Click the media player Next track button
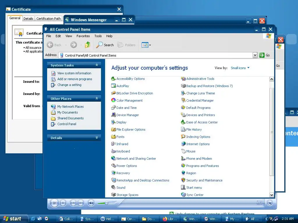Screen dimensions: 298x223 click(x=81, y=203)
